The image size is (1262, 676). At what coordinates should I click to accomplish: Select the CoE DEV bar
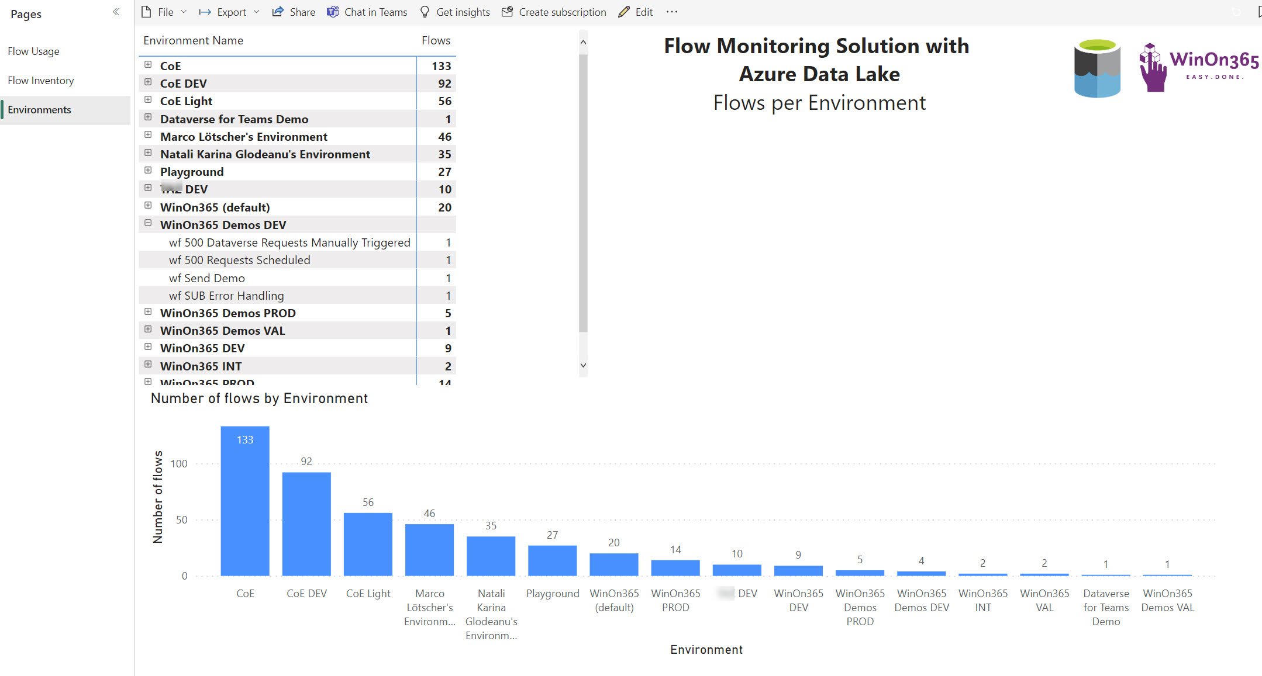[x=306, y=524]
